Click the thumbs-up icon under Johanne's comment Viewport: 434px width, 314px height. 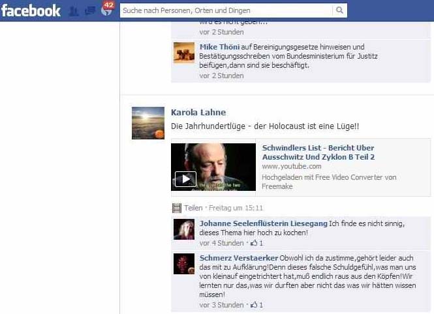point(255,243)
